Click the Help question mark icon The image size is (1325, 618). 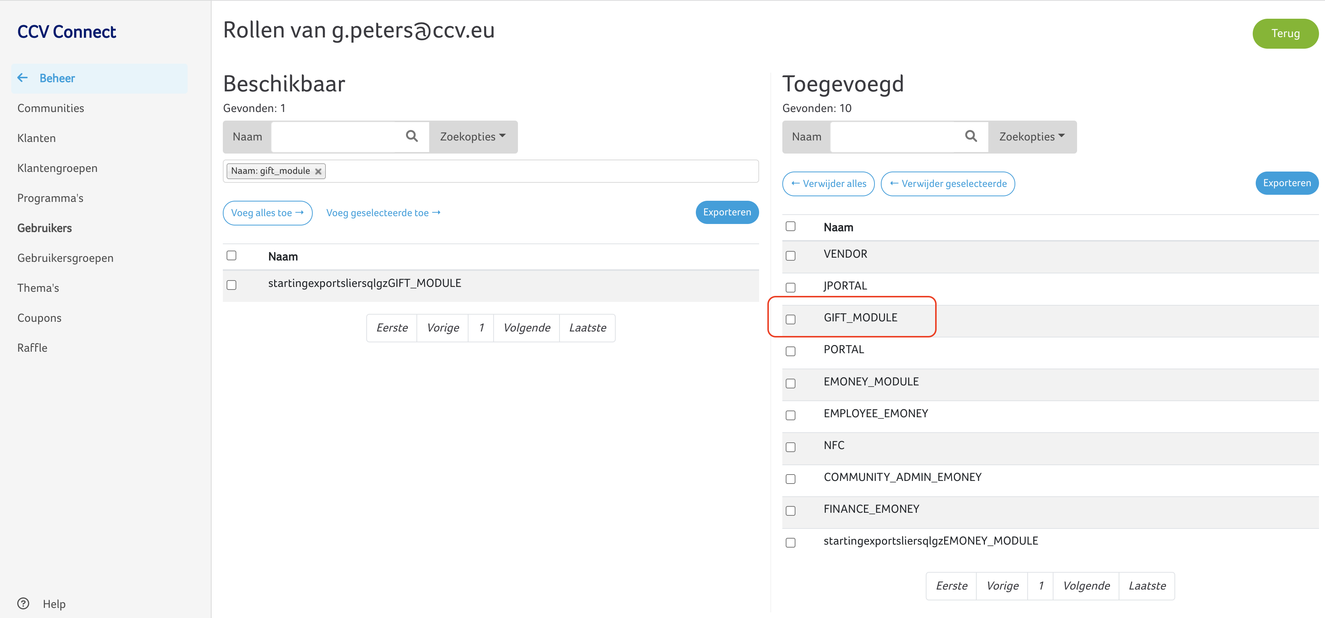[x=23, y=604]
